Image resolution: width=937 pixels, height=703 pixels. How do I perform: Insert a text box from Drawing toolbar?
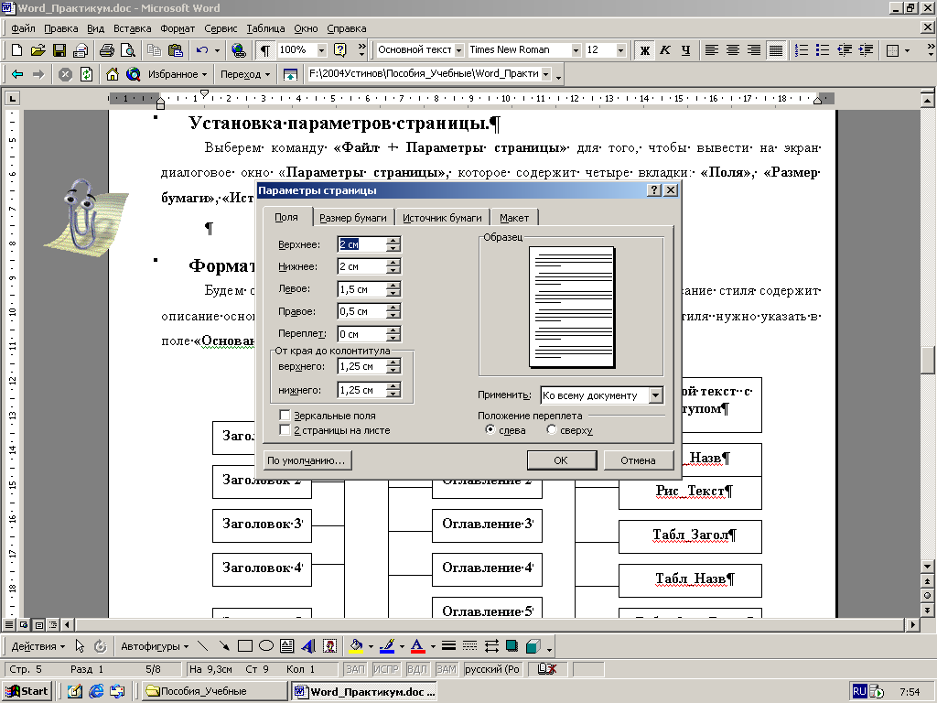pos(286,645)
